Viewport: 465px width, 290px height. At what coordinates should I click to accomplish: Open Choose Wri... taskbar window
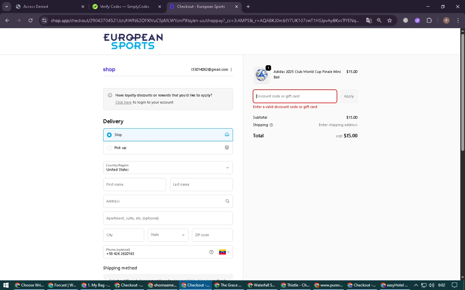tap(29, 285)
